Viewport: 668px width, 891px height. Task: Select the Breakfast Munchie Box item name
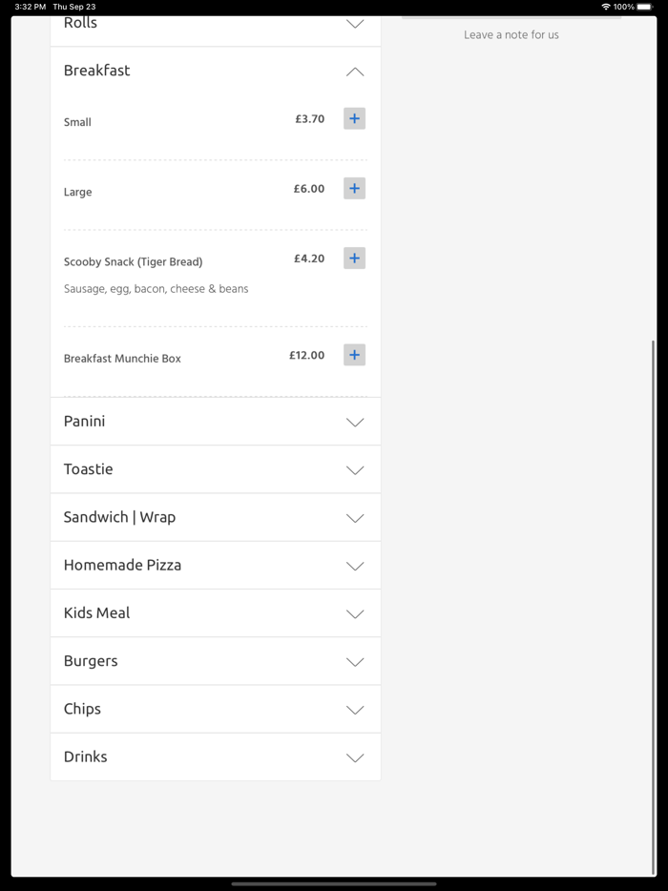click(x=122, y=359)
